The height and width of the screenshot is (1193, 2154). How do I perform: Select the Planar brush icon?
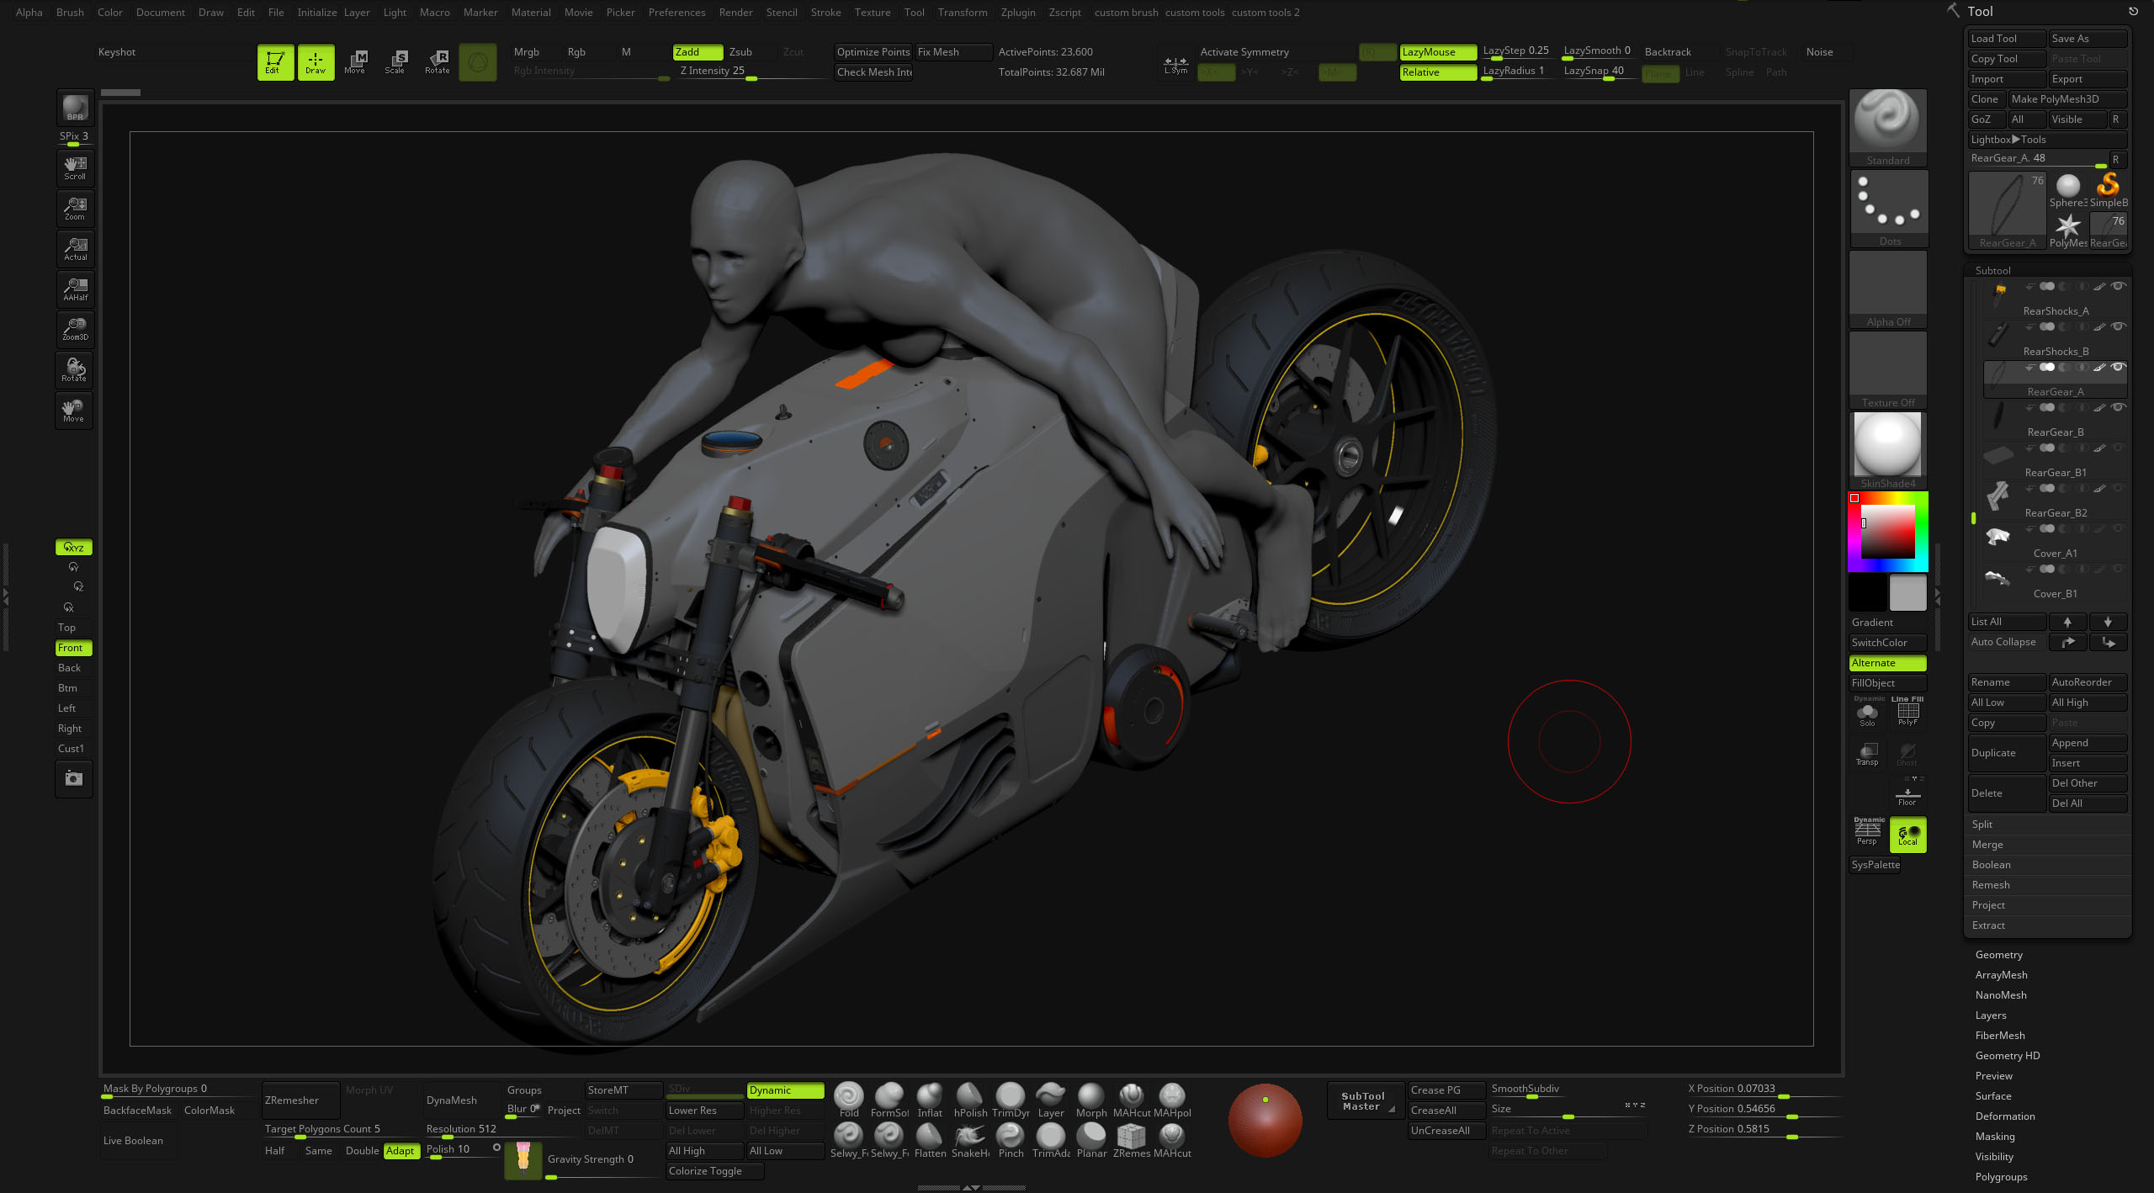pos(1091,1141)
